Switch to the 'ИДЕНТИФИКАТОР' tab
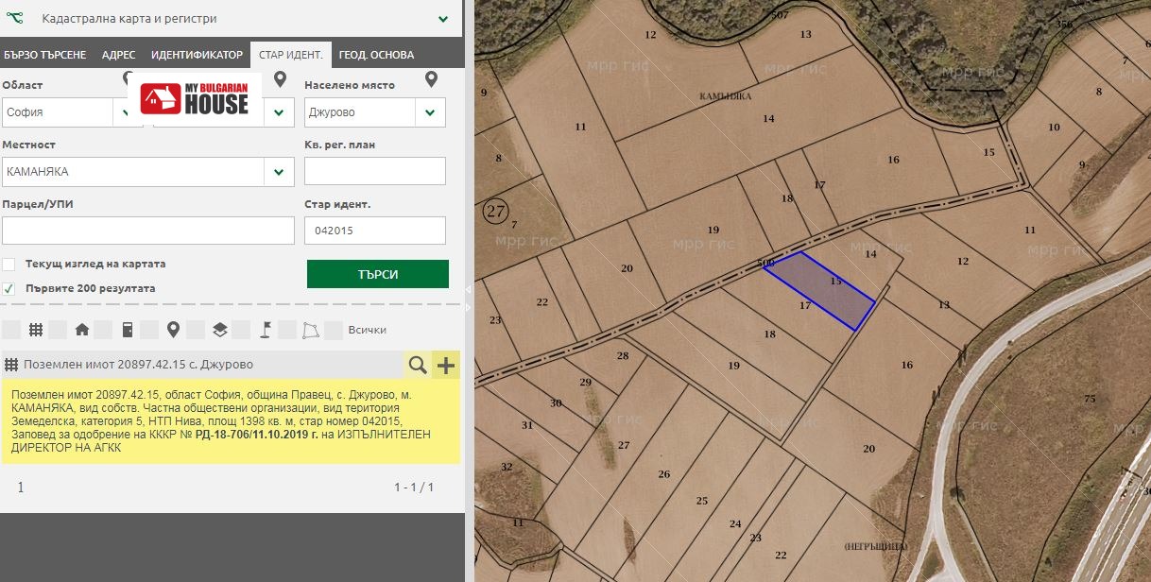Image resolution: width=1151 pixels, height=582 pixels. [197, 55]
